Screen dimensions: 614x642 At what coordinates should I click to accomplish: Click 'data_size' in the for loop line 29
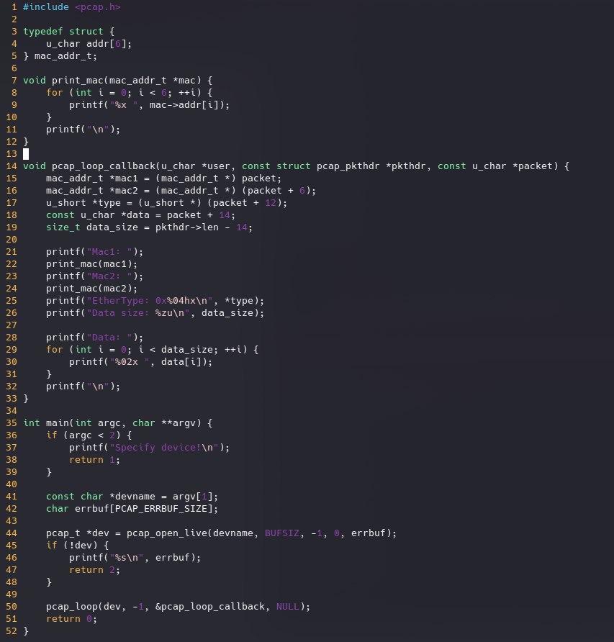pos(186,350)
